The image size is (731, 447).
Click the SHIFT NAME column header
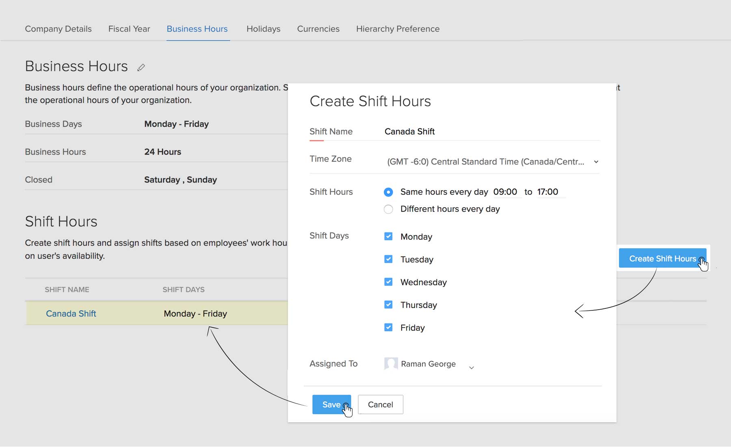67,290
